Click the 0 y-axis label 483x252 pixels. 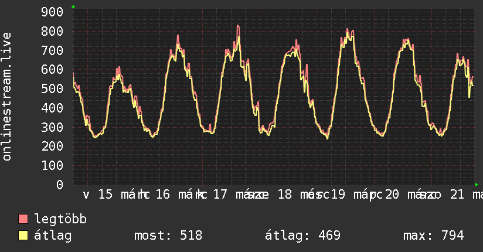(x=60, y=185)
